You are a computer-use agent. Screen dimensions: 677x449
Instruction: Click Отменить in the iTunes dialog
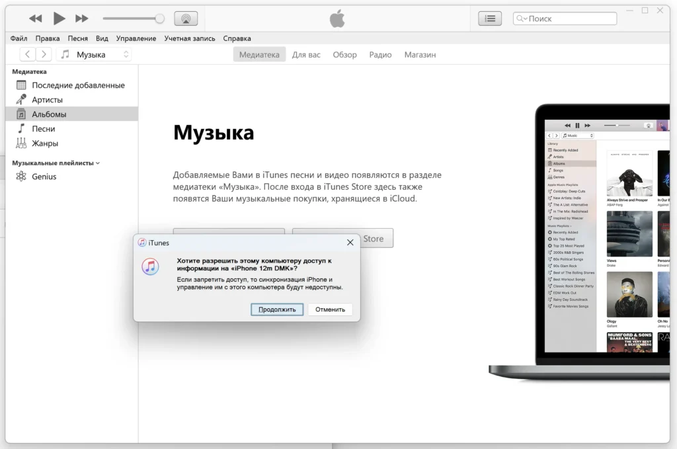tap(331, 309)
